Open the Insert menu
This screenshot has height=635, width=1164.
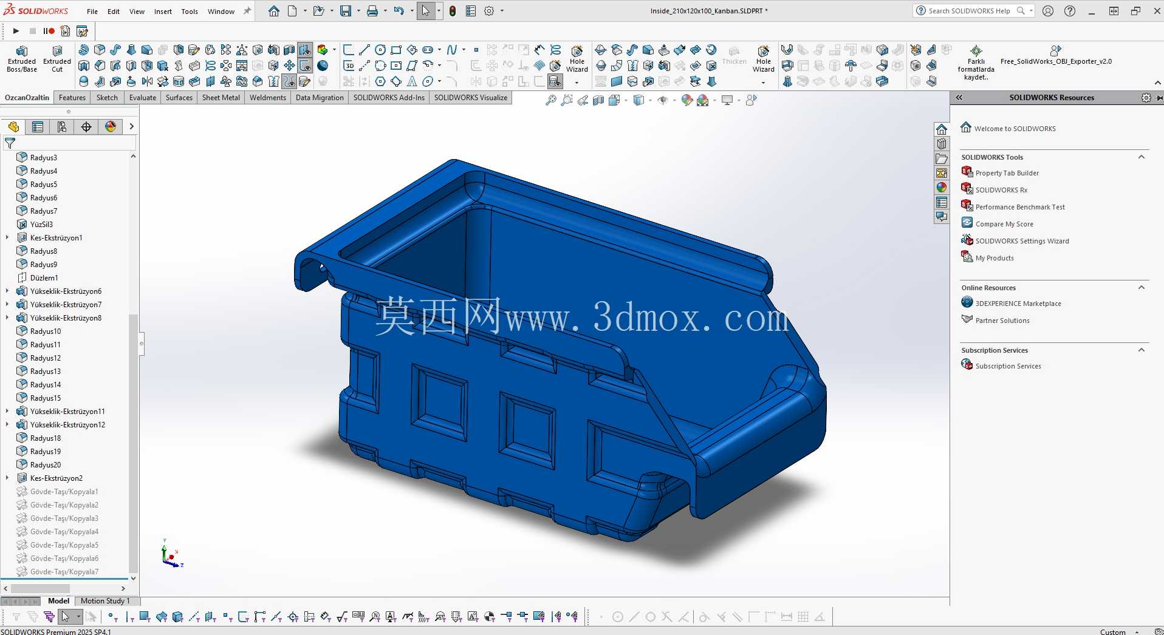click(163, 12)
